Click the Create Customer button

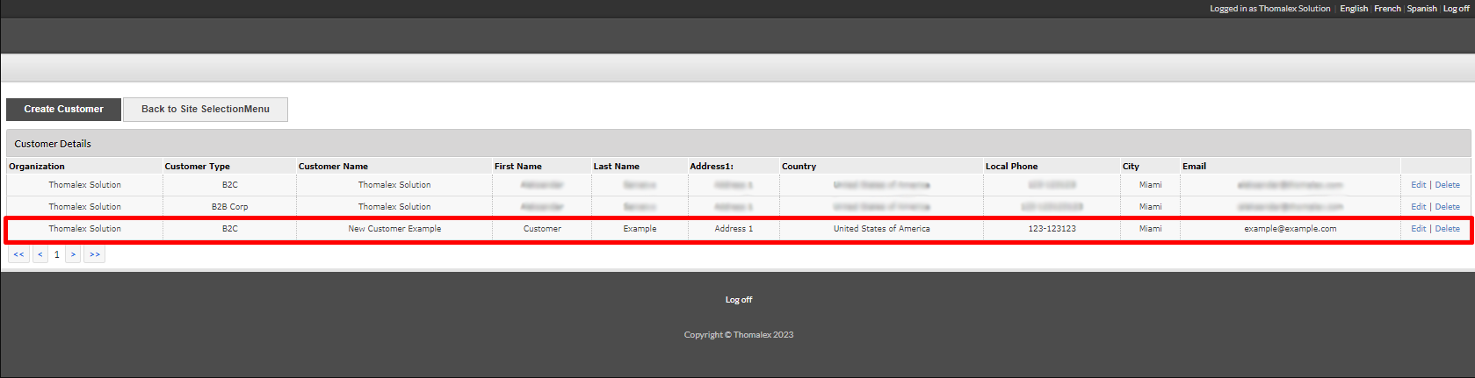coord(63,109)
